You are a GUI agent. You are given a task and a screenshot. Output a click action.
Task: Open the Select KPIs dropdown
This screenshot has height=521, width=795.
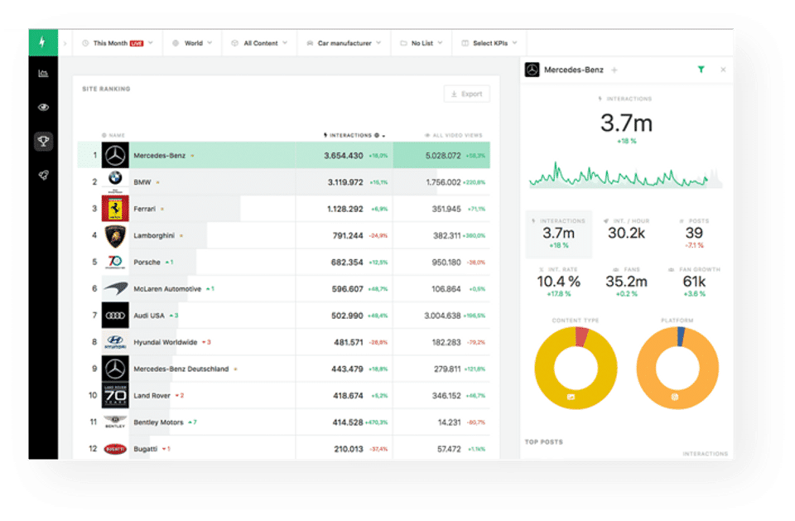489,43
